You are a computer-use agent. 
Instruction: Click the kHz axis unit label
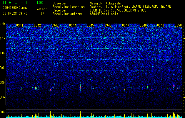pos(3,24)
